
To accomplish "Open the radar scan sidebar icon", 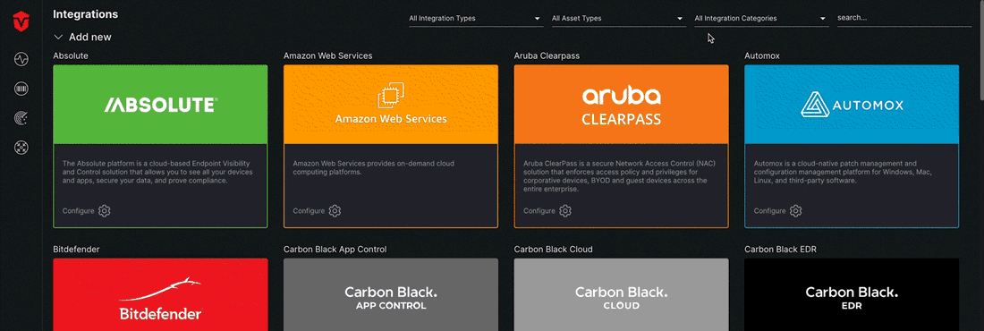I will click(21, 118).
